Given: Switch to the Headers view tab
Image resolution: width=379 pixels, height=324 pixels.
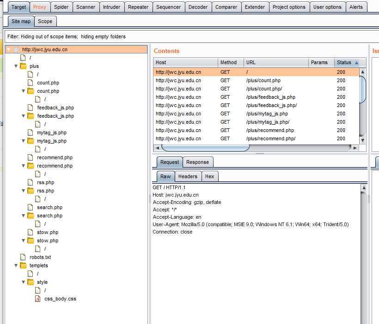Looking at the screenshot, I should 188,176.
